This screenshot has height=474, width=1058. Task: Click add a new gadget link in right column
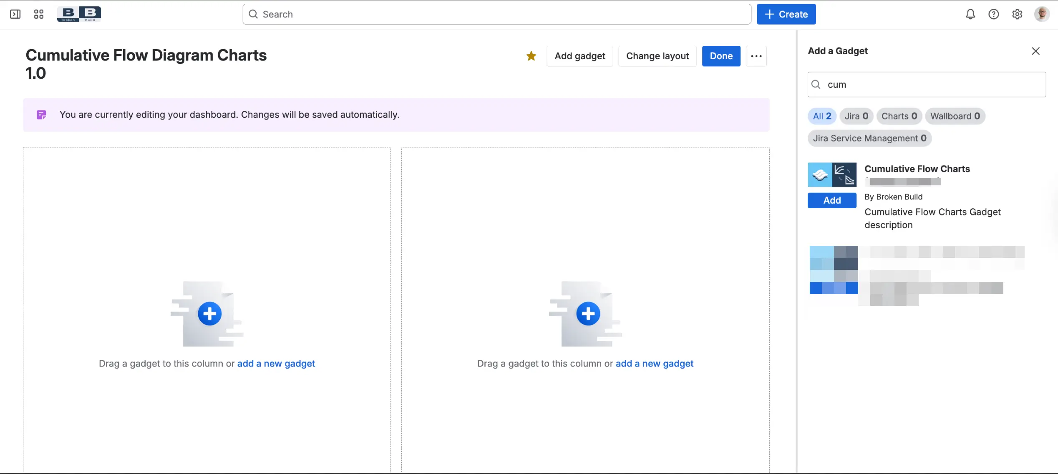click(654, 364)
